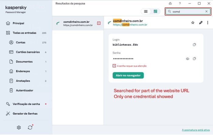The height and width of the screenshot is (135, 213).
Task: Open Cartões bancários category
Action: tap(28, 52)
